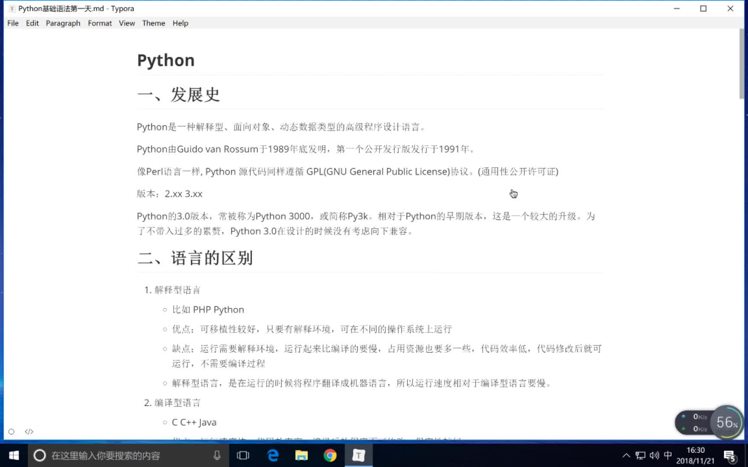The height and width of the screenshot is (467, 748).
Task: Click the line mentioning Guido van Rossum
Action: tap(306, 149)
